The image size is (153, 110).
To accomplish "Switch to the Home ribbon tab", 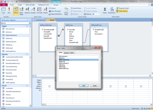I will pyautogui.click(x=12, y=5).
